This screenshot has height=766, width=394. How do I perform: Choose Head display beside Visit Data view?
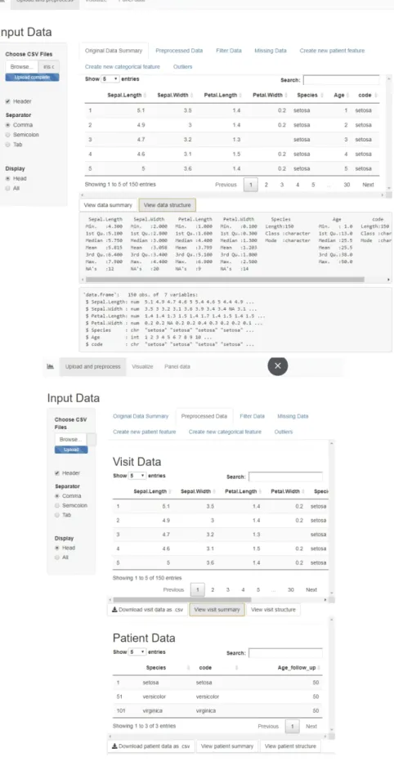tap(57, 548)
